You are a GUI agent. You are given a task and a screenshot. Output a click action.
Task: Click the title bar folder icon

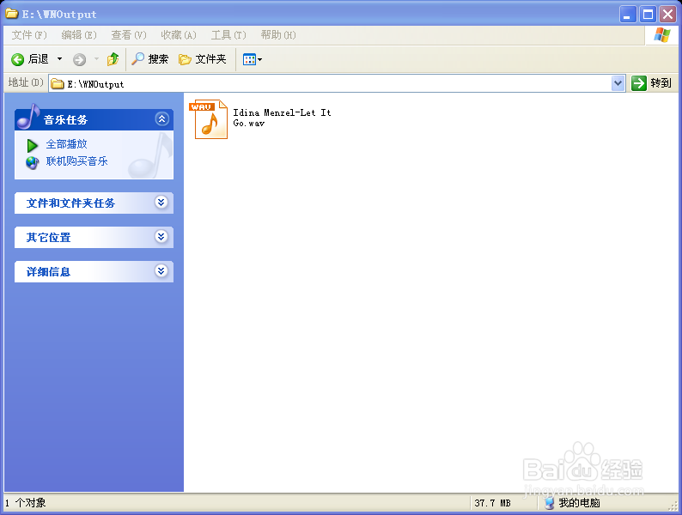[x=12, y=14]
